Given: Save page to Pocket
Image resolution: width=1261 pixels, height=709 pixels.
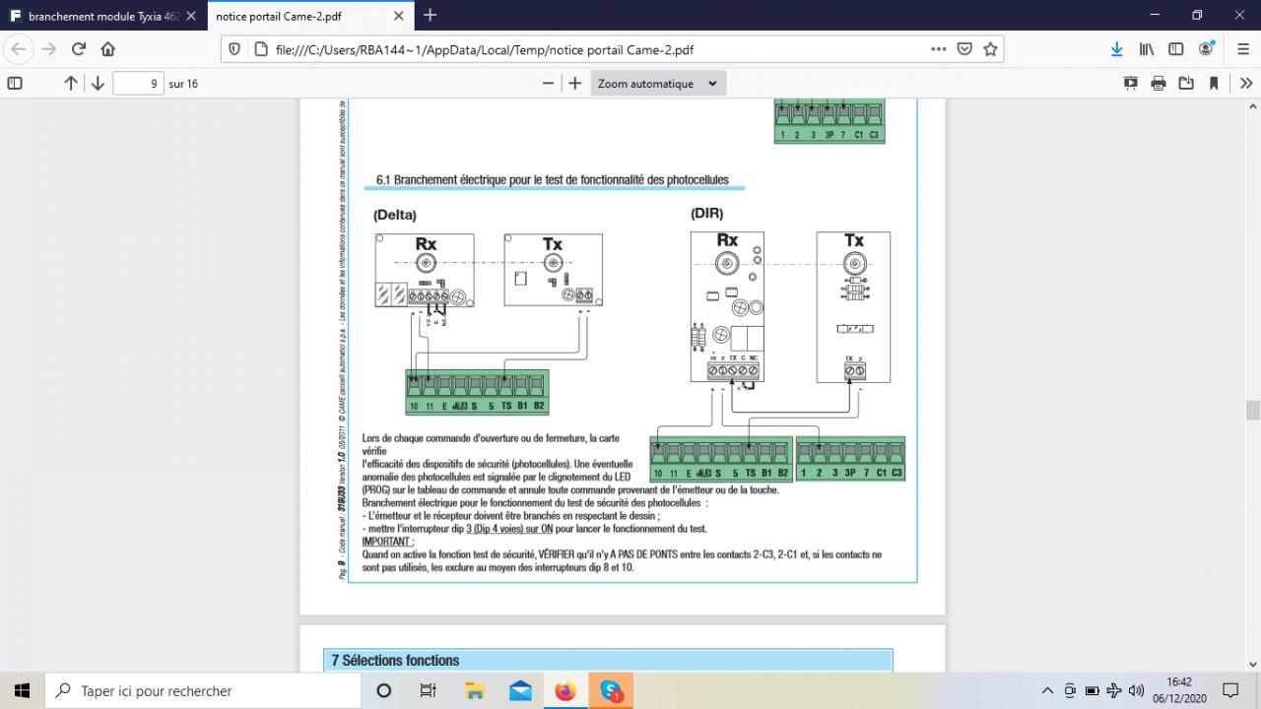Looking at the screenshot, I should point(965,49).
